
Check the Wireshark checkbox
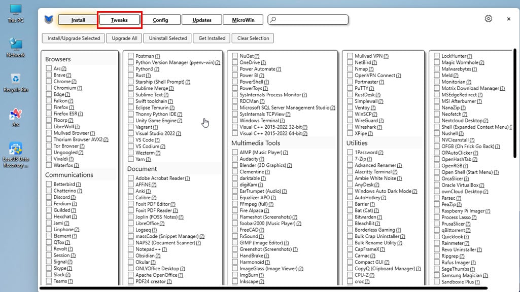tap(350, 127)
